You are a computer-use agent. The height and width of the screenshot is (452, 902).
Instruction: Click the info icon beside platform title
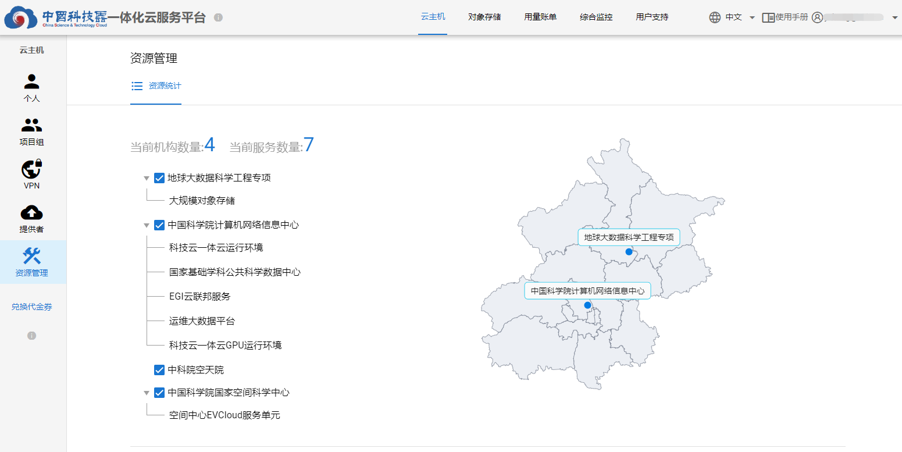click(218, 17)
